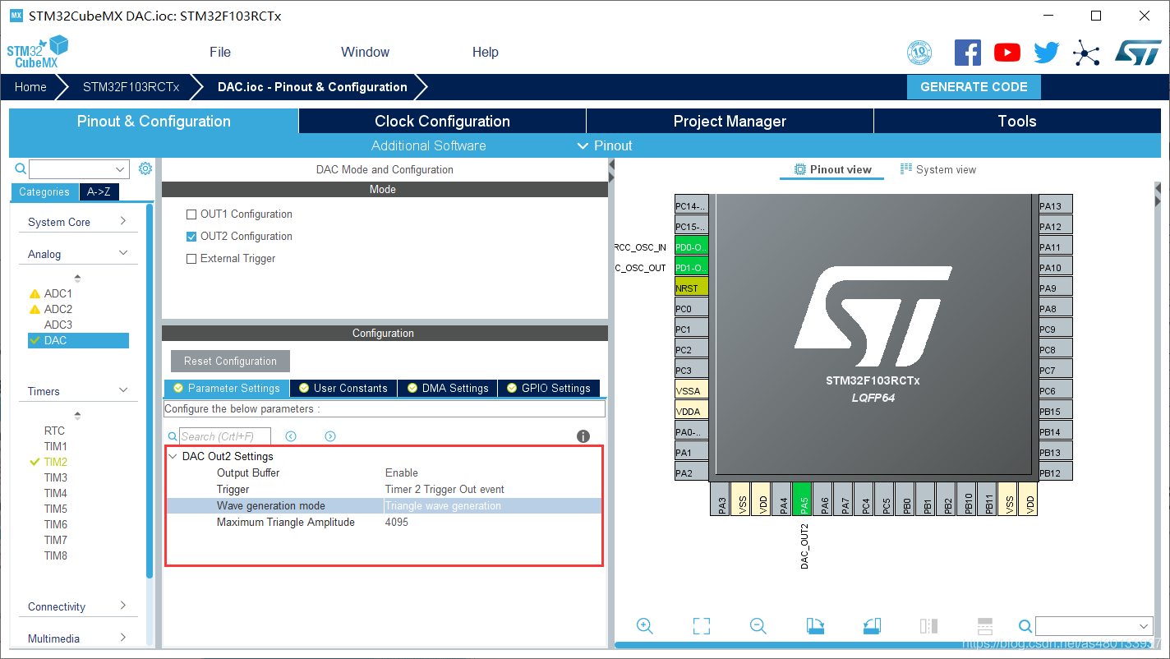Open the peripheral search dropdown

(x=121, y=169)
